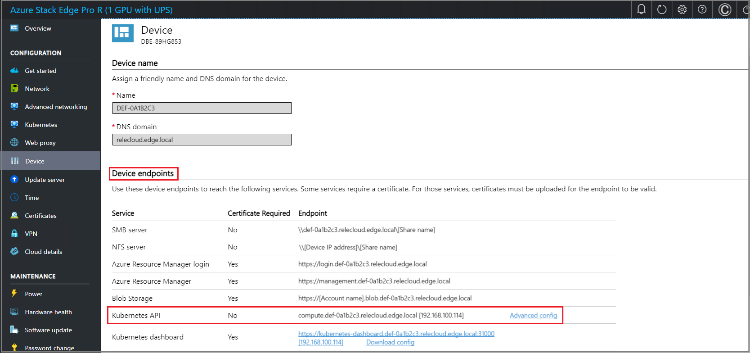Click the management endpoint URL text
Screen dimensions: 750x353
374,281
